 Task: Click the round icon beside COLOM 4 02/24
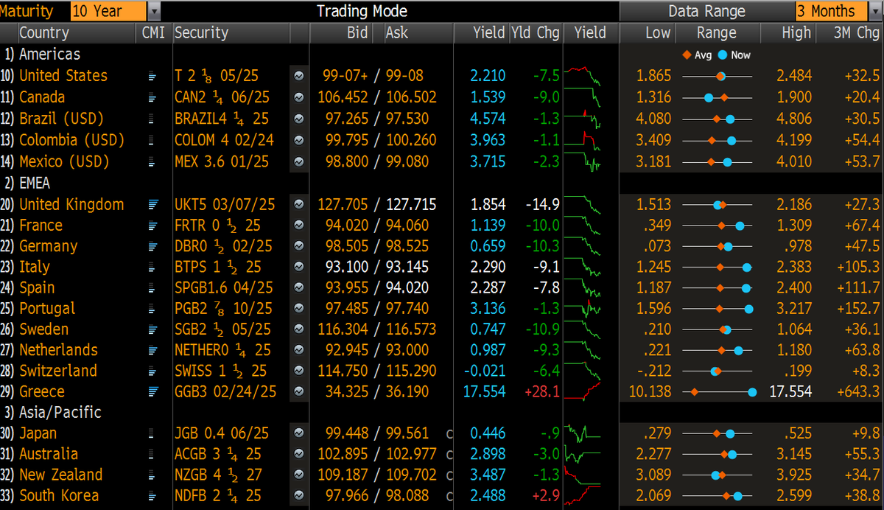pos(299,140)
